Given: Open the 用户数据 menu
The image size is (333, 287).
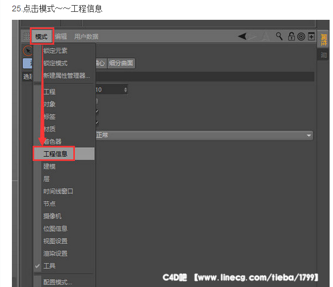Looking at the screenshot, I should click(86, 36).
